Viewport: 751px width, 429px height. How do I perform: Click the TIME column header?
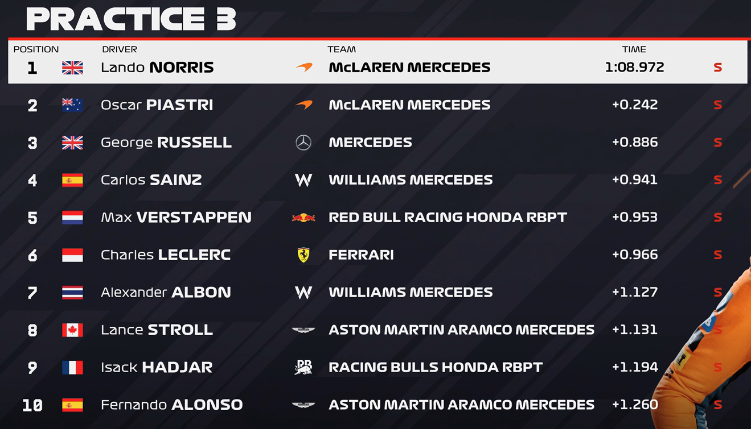coord(634,49)
